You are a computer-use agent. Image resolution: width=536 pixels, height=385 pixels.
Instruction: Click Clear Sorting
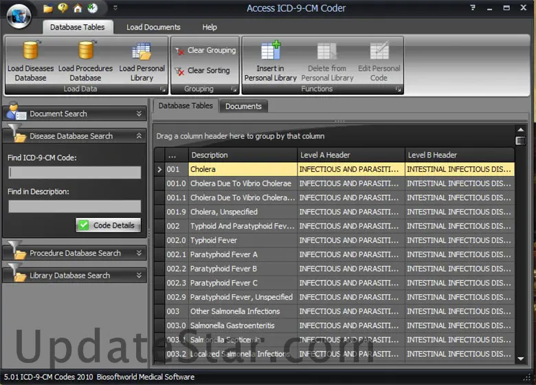[x=203, y=71]
